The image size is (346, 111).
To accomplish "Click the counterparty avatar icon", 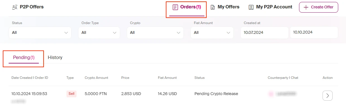I will [x=271, y=94].
